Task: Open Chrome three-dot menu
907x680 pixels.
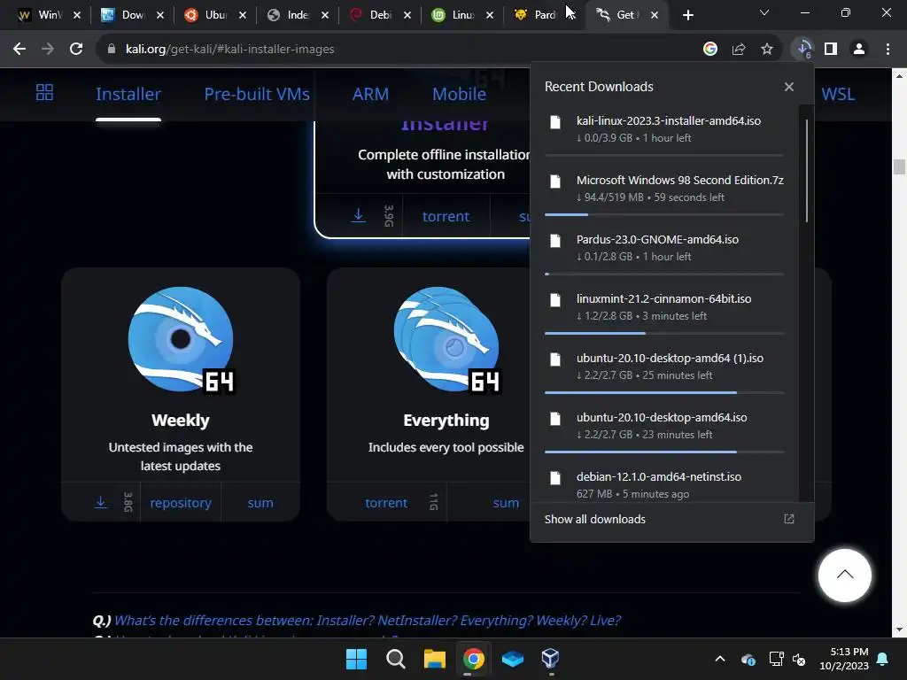Action: (x=888, y=50)
